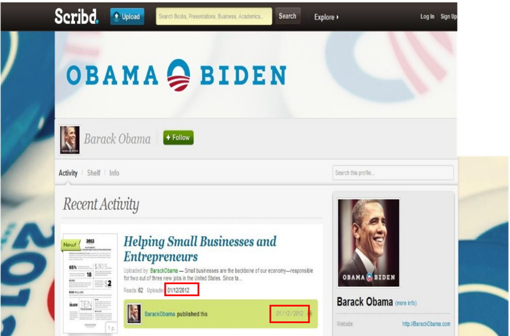Image resolution: width=510 pixels, height=336 pixels.
Task: Open the BarackObama uploader link
Action: coord(164,270)
